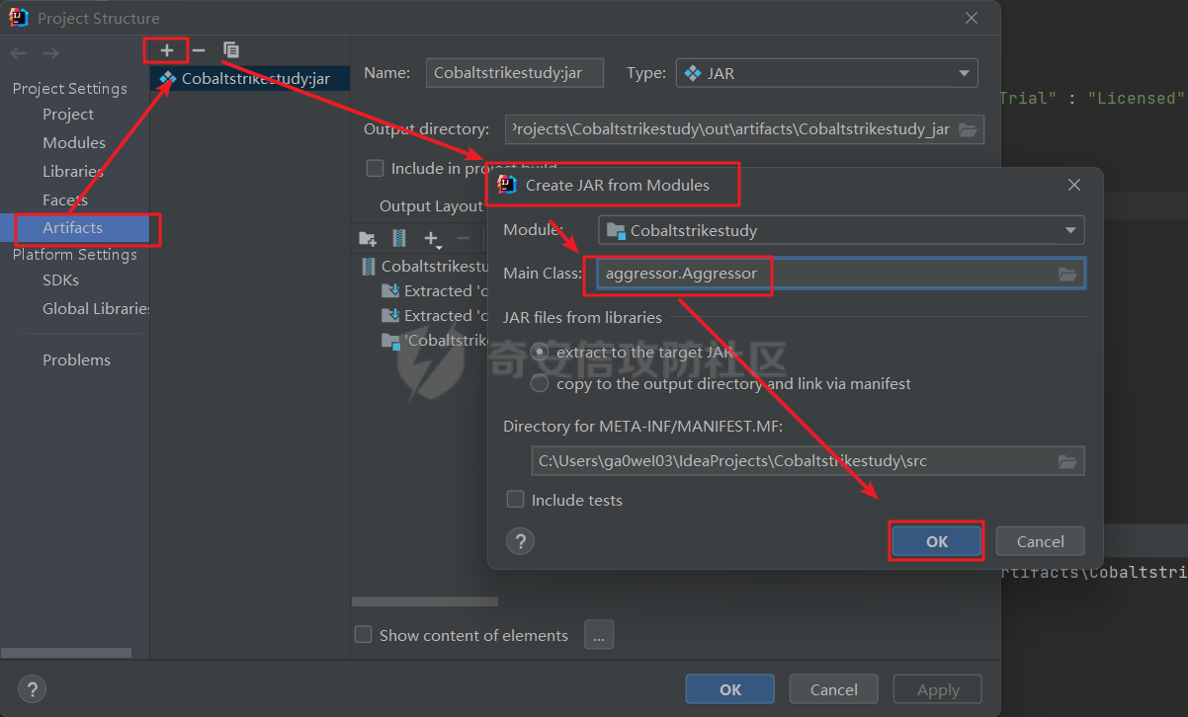Viewport: 1188px width, 717px height.
Task: Click the sidebar horizontal scrollbar
Action: pyautogui.click(x=66, y=653)
